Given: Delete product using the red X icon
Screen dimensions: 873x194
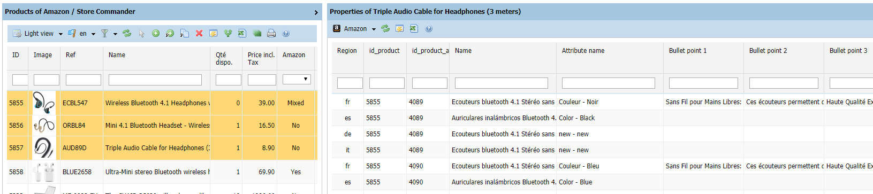Looking at the screenshot, I should click(199, 33).
